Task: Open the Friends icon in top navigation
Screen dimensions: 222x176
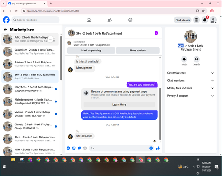Action: click(110, 20)
